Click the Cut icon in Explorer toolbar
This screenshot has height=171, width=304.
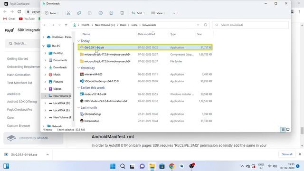pos(68,13)
